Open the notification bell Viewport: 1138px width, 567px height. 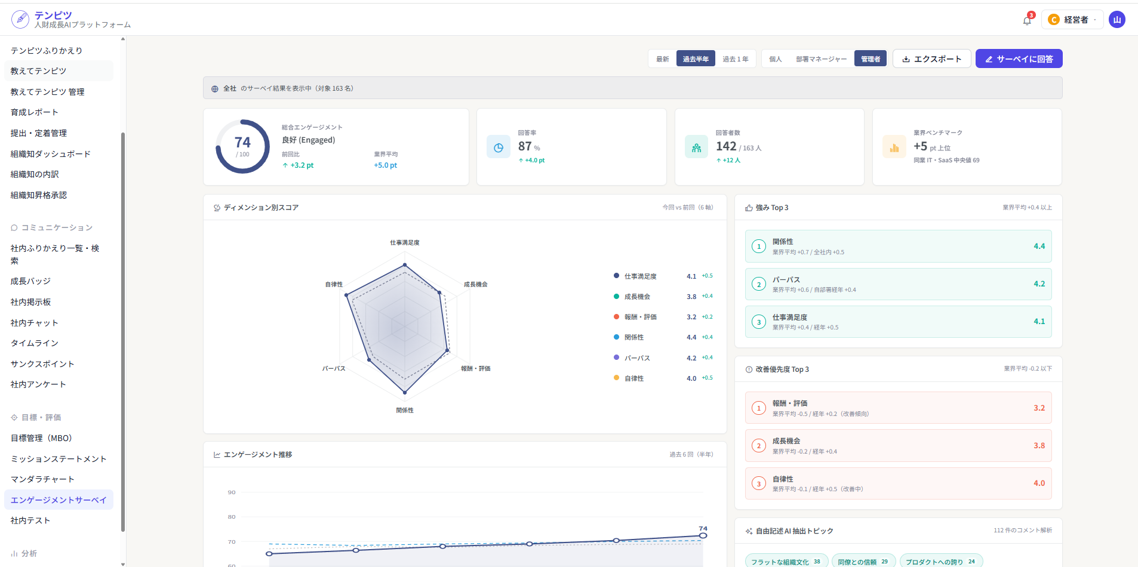click(x=1027, y=20)
